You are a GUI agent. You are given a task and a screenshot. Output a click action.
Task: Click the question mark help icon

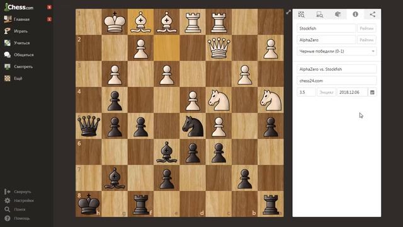[7, 219]
